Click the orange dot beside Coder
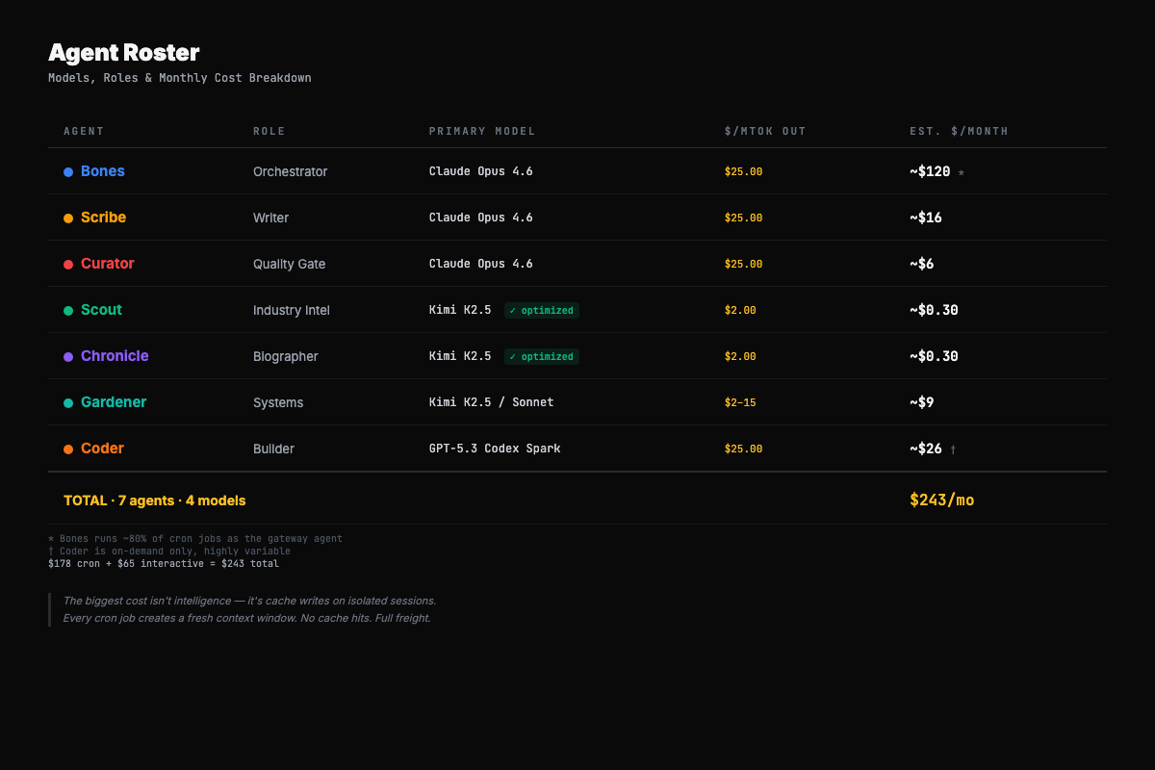Viewport: 1155px width, 770px height. (x=68, y=449)
